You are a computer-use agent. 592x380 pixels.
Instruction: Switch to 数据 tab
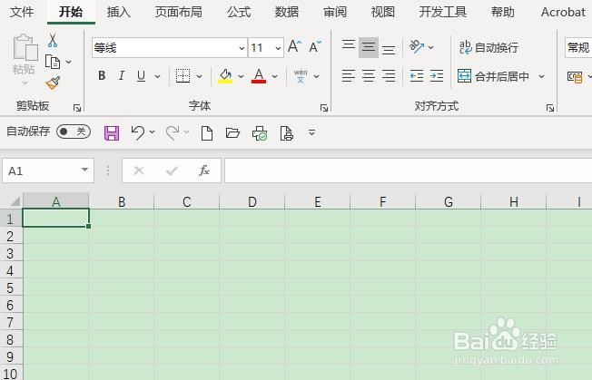[287, 12]
